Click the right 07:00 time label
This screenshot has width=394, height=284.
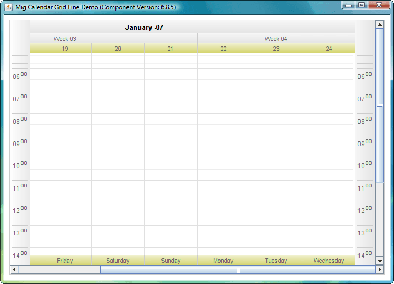tap(365, 98)
